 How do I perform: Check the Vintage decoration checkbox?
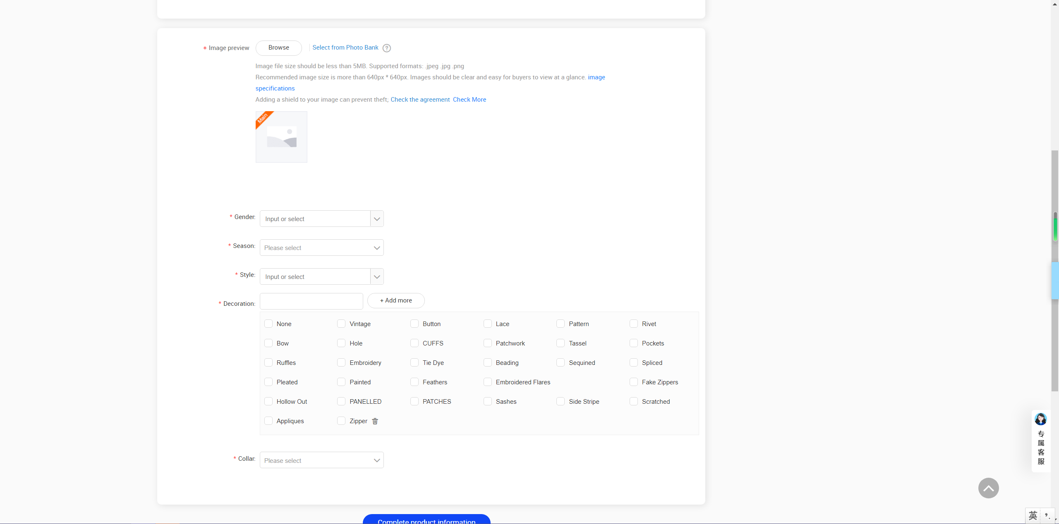[x=341, y=324]
